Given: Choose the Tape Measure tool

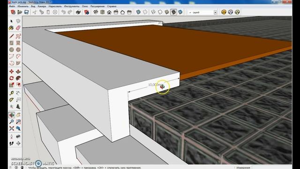Looking at the screenshot, I should pyautogui.click(x=11, y=93).
